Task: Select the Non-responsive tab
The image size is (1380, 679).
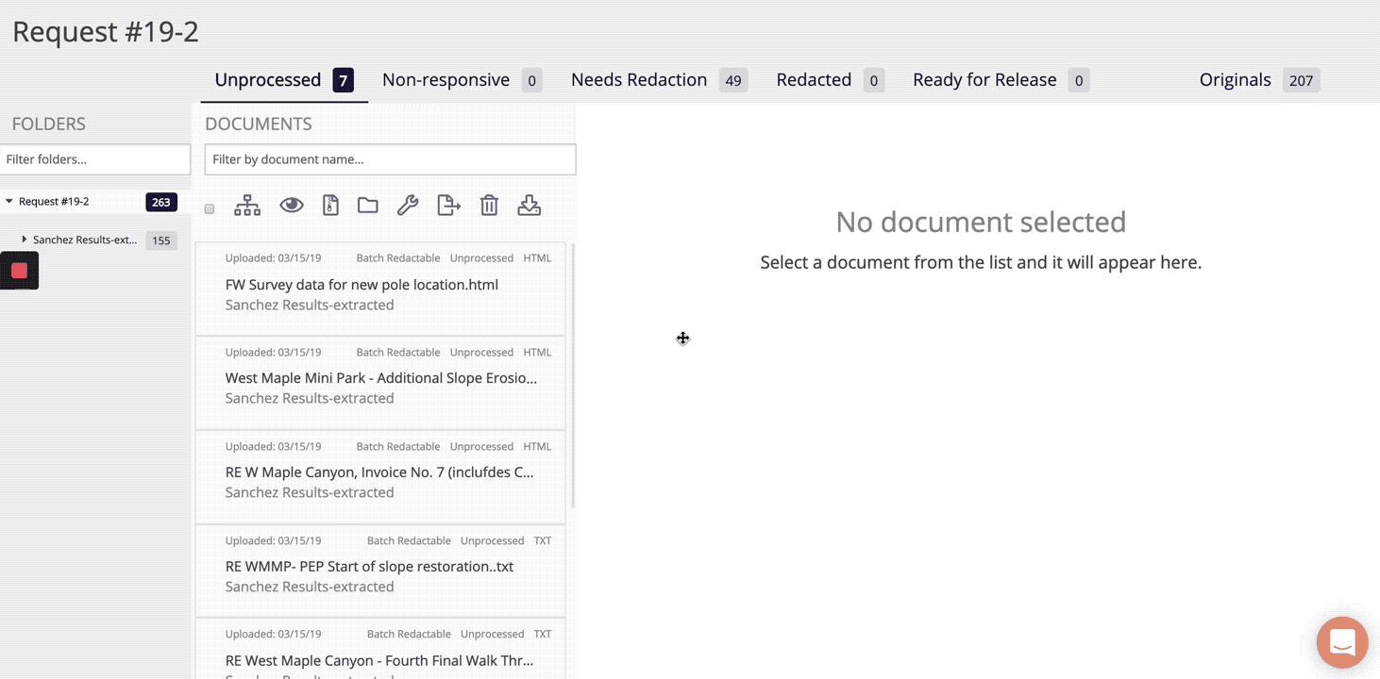Action: coord(446,80)
